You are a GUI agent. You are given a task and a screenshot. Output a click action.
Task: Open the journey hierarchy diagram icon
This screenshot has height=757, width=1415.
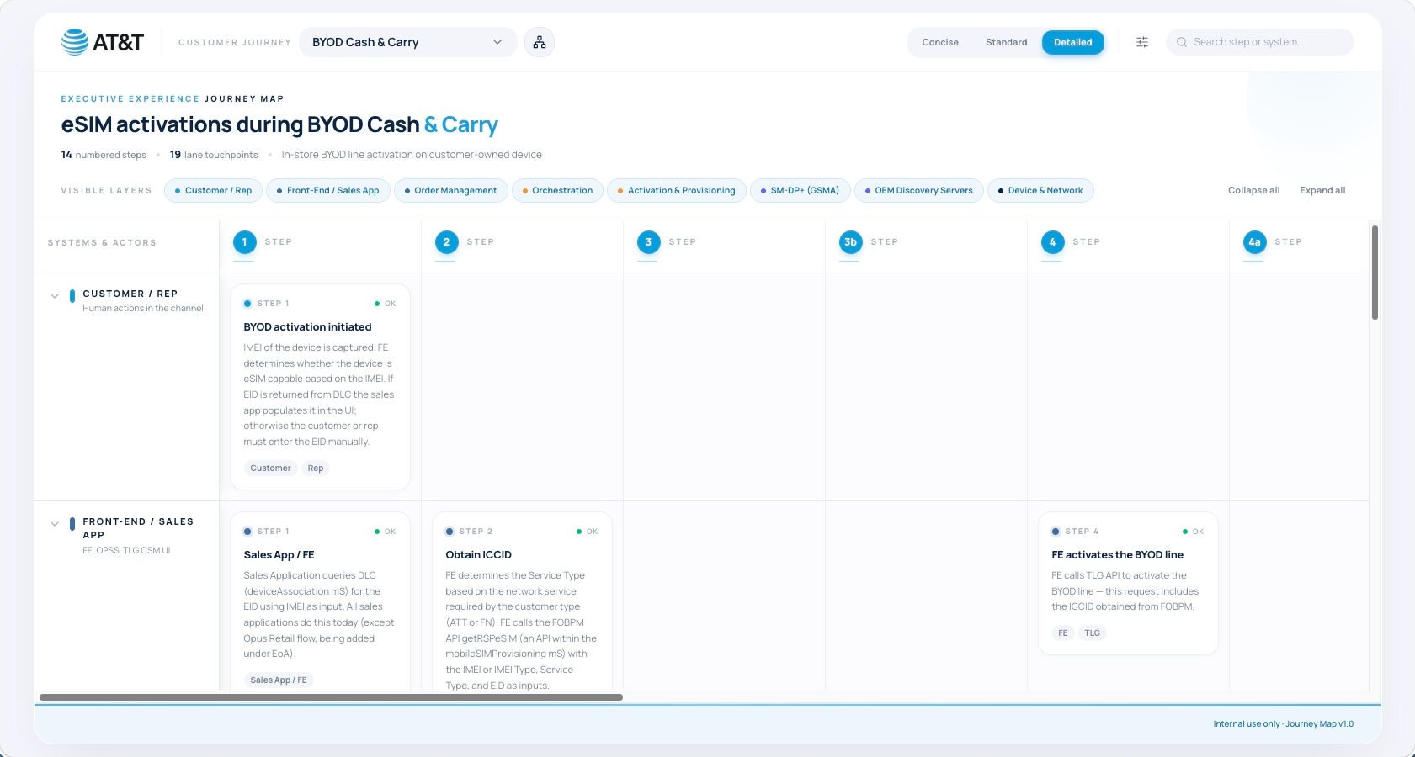coord(540,42)
